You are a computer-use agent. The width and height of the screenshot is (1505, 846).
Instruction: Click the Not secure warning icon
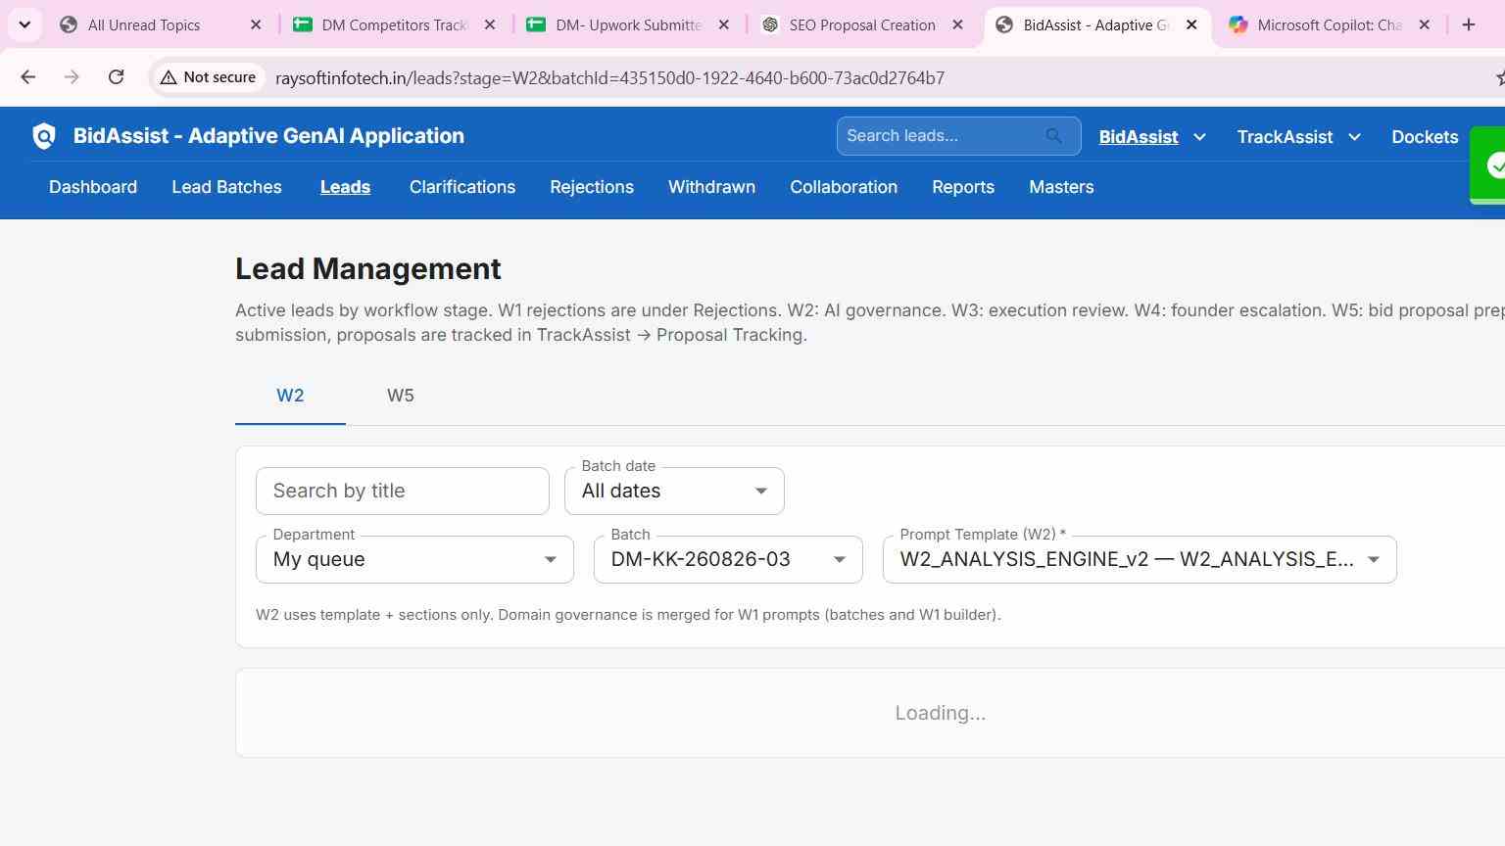tap(169, 77)
